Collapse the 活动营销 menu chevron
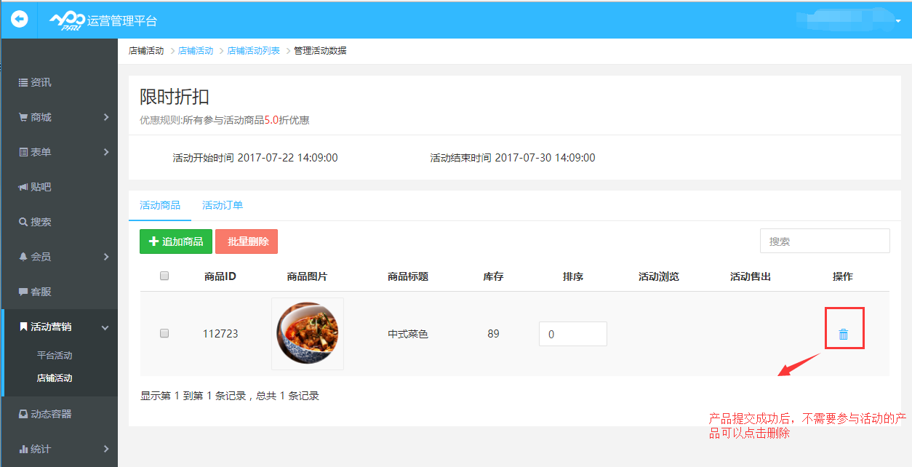This screenshot has height=467, width=912. pos(105,327)
